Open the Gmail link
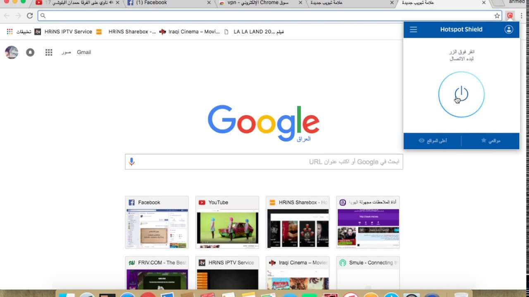The height and width of the screenshot is (297, 529). click(x=84, y=52)
